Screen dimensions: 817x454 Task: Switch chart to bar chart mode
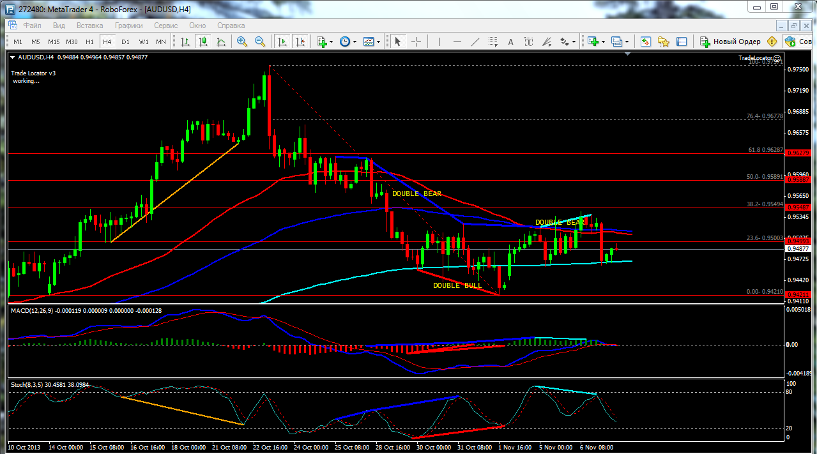pos(185,42)
